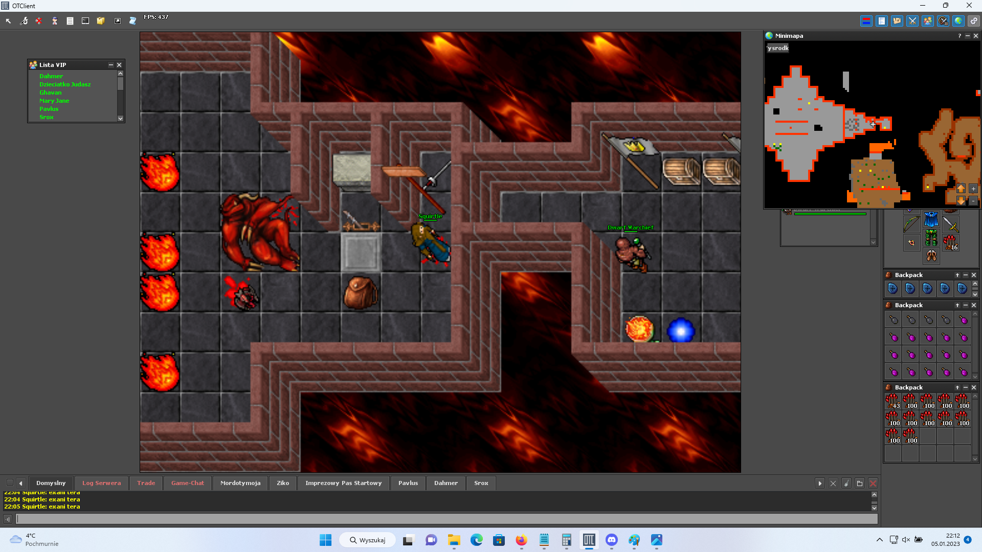The width and height of the screenshot is (982, 552).
Task: Show previous chat tabs arrow
Action: pyautogui.click(x=21, y=483)
